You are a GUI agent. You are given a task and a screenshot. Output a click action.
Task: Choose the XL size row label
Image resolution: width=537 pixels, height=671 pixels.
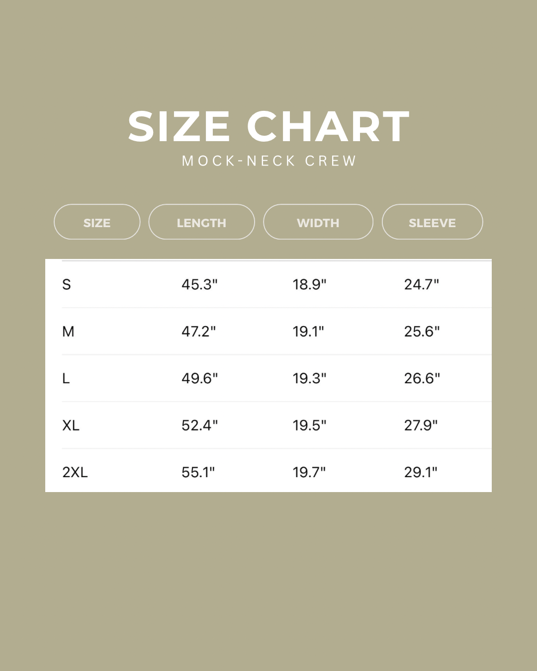click(x=71, y=425)
